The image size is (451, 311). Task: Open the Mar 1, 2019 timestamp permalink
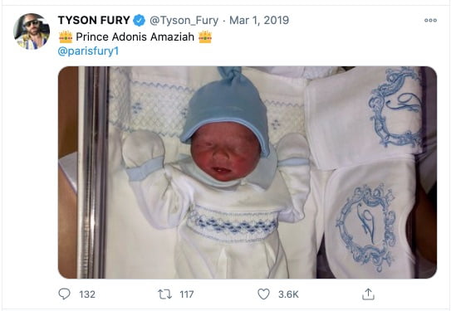click(259, 20)
